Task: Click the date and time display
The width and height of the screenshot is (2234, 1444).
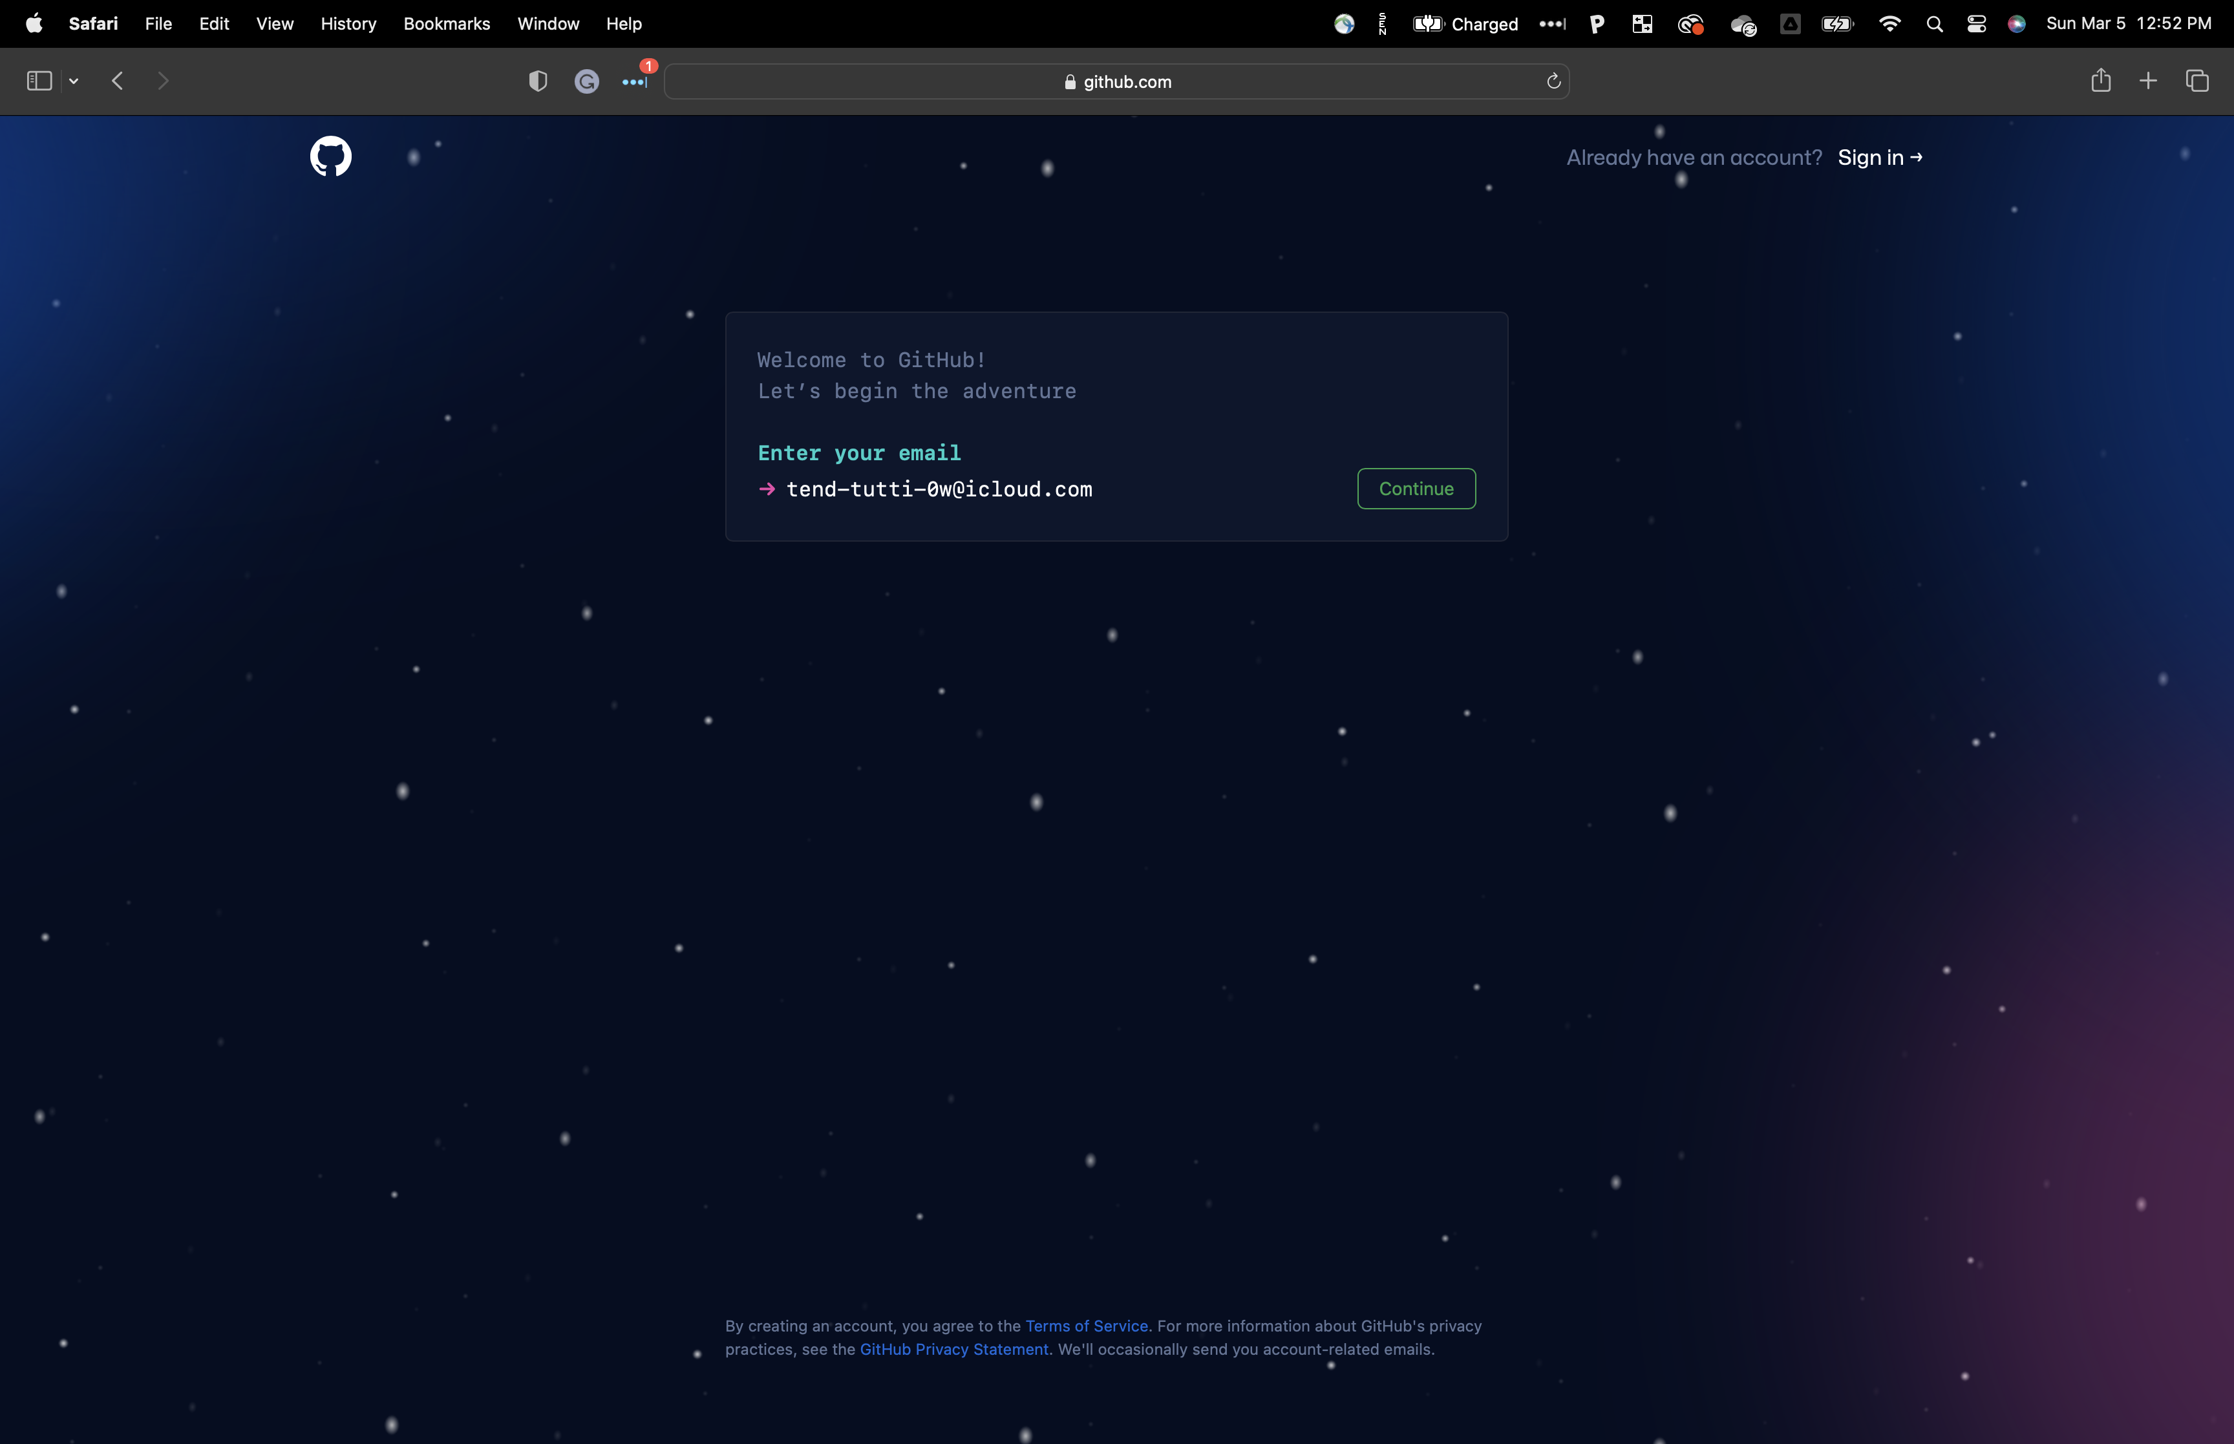Action: pyautogui.click(x=2128, y=23)
